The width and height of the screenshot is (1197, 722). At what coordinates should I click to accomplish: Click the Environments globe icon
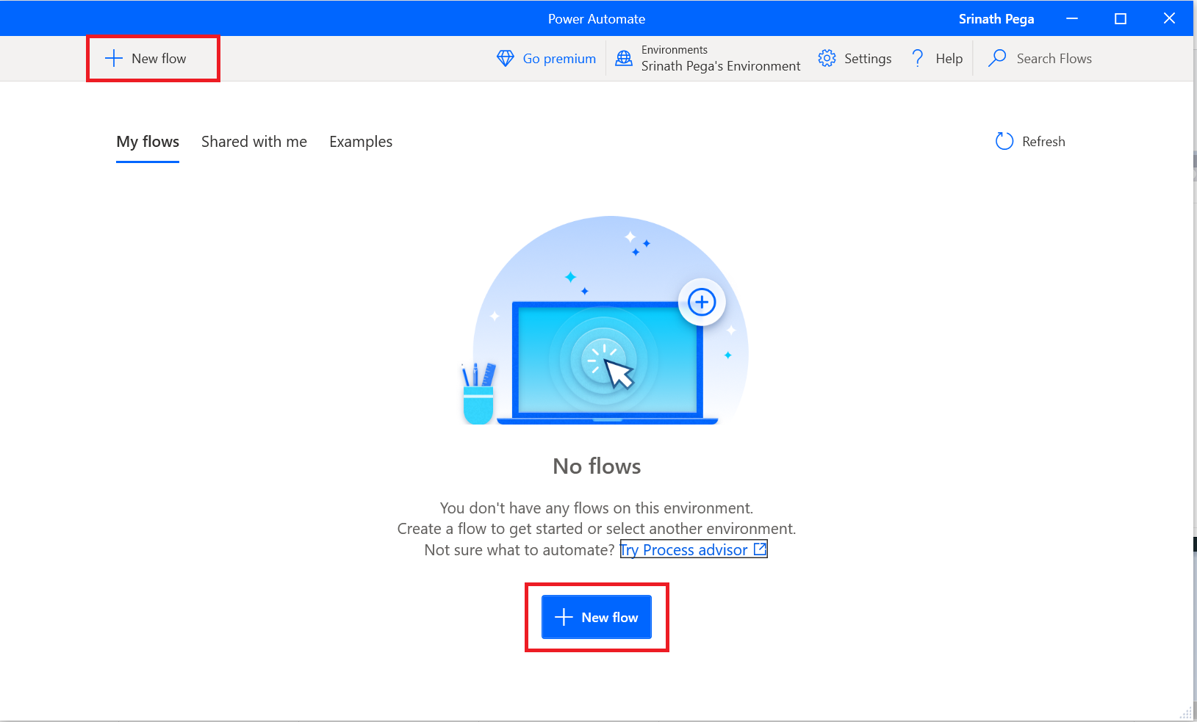(x=624, y=59)
